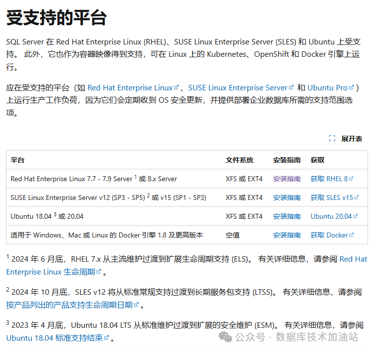Open 安装指南 in the Ubuntu 18.04 row
Viewport: 370px width, 352px height.
click(287, 216)
